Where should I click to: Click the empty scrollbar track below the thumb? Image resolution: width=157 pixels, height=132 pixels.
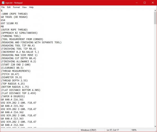point(155,79)
